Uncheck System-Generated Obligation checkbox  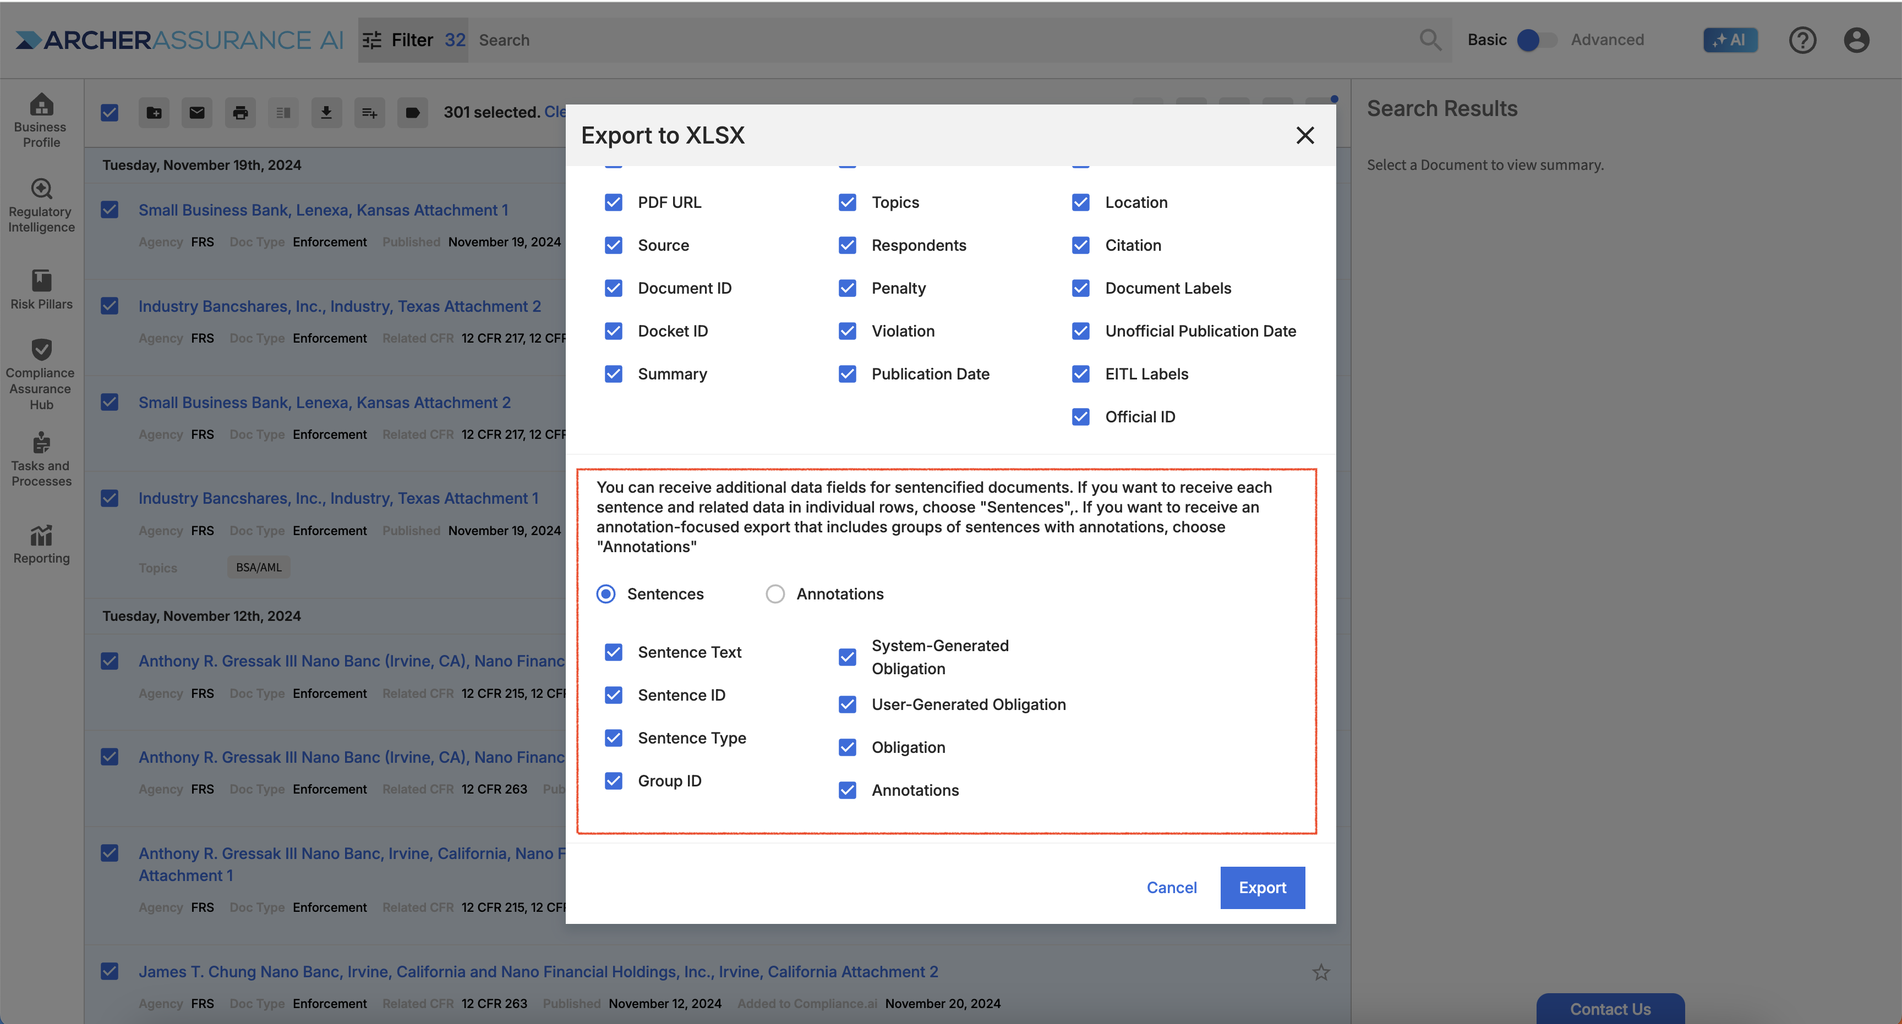tap(847, 657)
